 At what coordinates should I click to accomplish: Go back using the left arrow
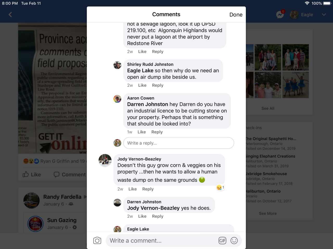tap(10, 15)
